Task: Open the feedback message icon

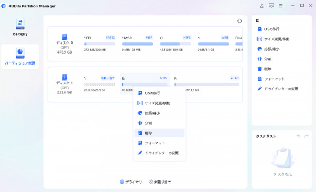Action: (x=271, y=6)
